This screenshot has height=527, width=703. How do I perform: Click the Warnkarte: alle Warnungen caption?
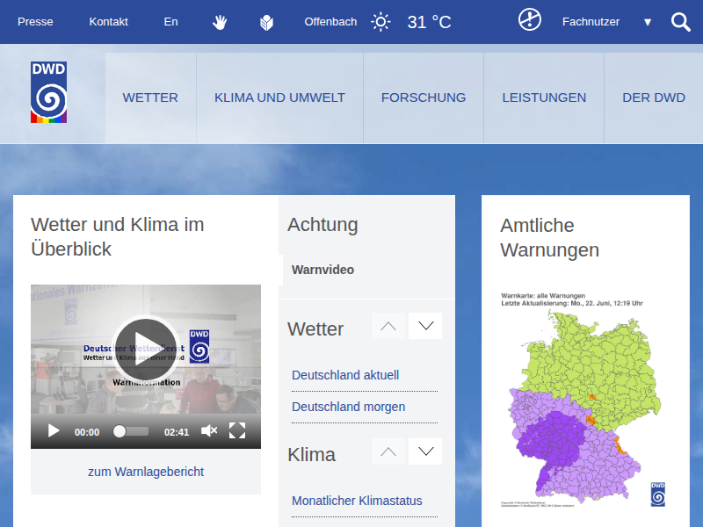point(543,296)
